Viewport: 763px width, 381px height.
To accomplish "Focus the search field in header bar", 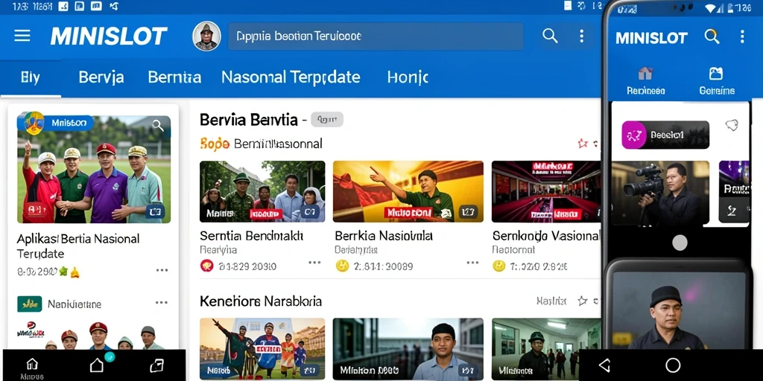I will coord(376,36).
